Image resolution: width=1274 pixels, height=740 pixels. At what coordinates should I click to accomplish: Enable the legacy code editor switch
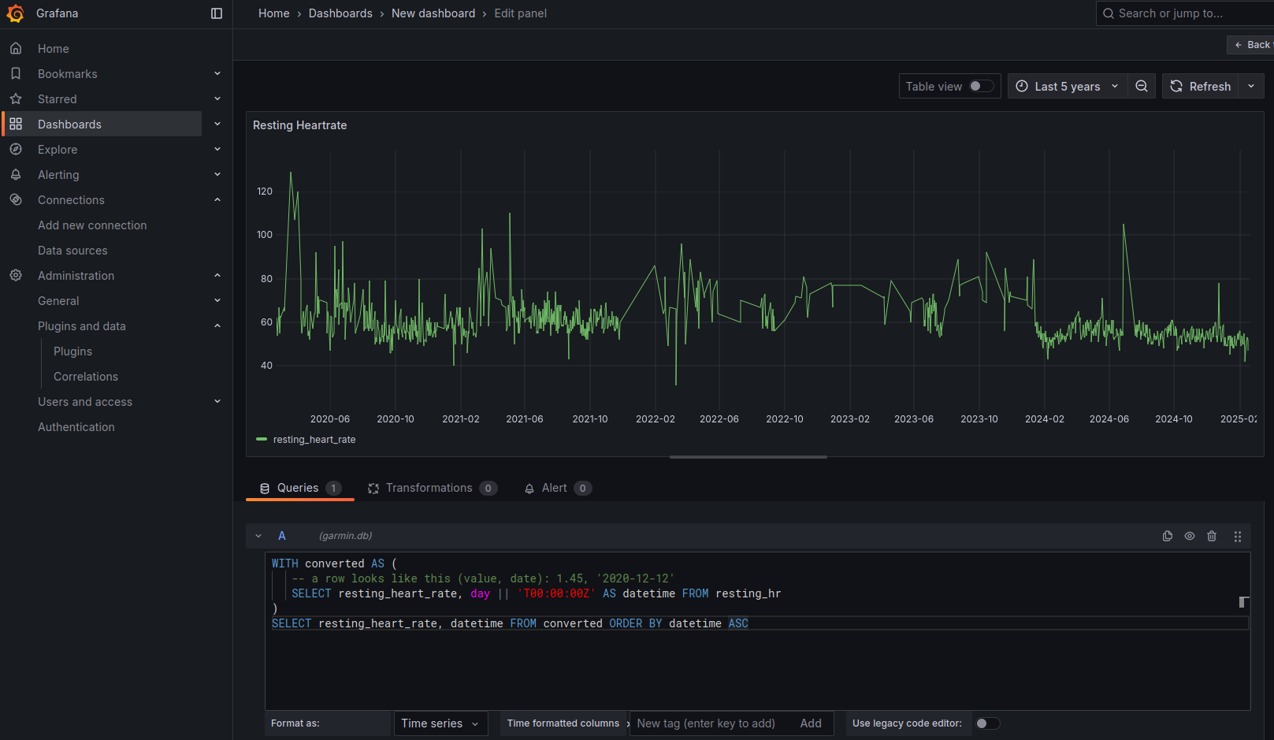[988, 723]
